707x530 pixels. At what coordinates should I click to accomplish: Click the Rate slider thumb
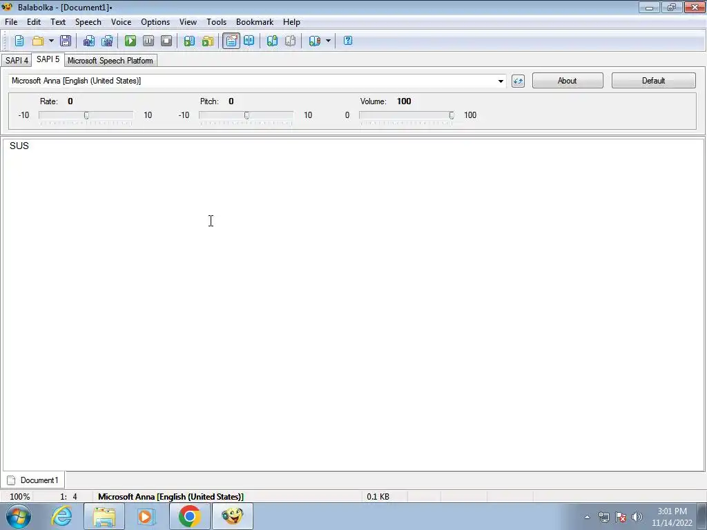click(86, 115)
